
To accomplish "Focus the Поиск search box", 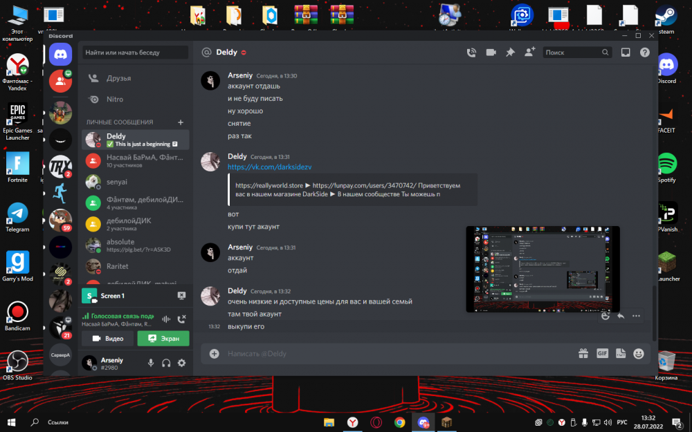I will click(577, 53).
